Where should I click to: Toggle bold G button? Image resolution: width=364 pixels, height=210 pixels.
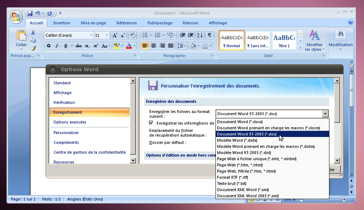point(48,46)
